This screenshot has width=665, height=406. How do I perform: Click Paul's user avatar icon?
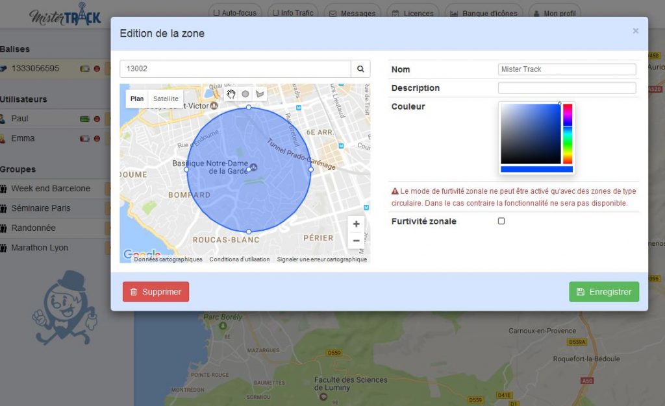3,119
